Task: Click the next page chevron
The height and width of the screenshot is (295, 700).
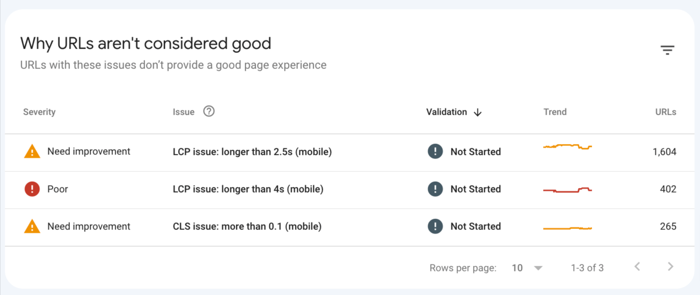Action: [x=670, y=266]
